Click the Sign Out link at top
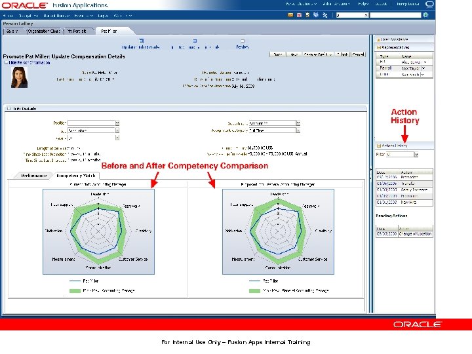The height and width of the screenshot is (354, 472). click(x=381, y=4)
